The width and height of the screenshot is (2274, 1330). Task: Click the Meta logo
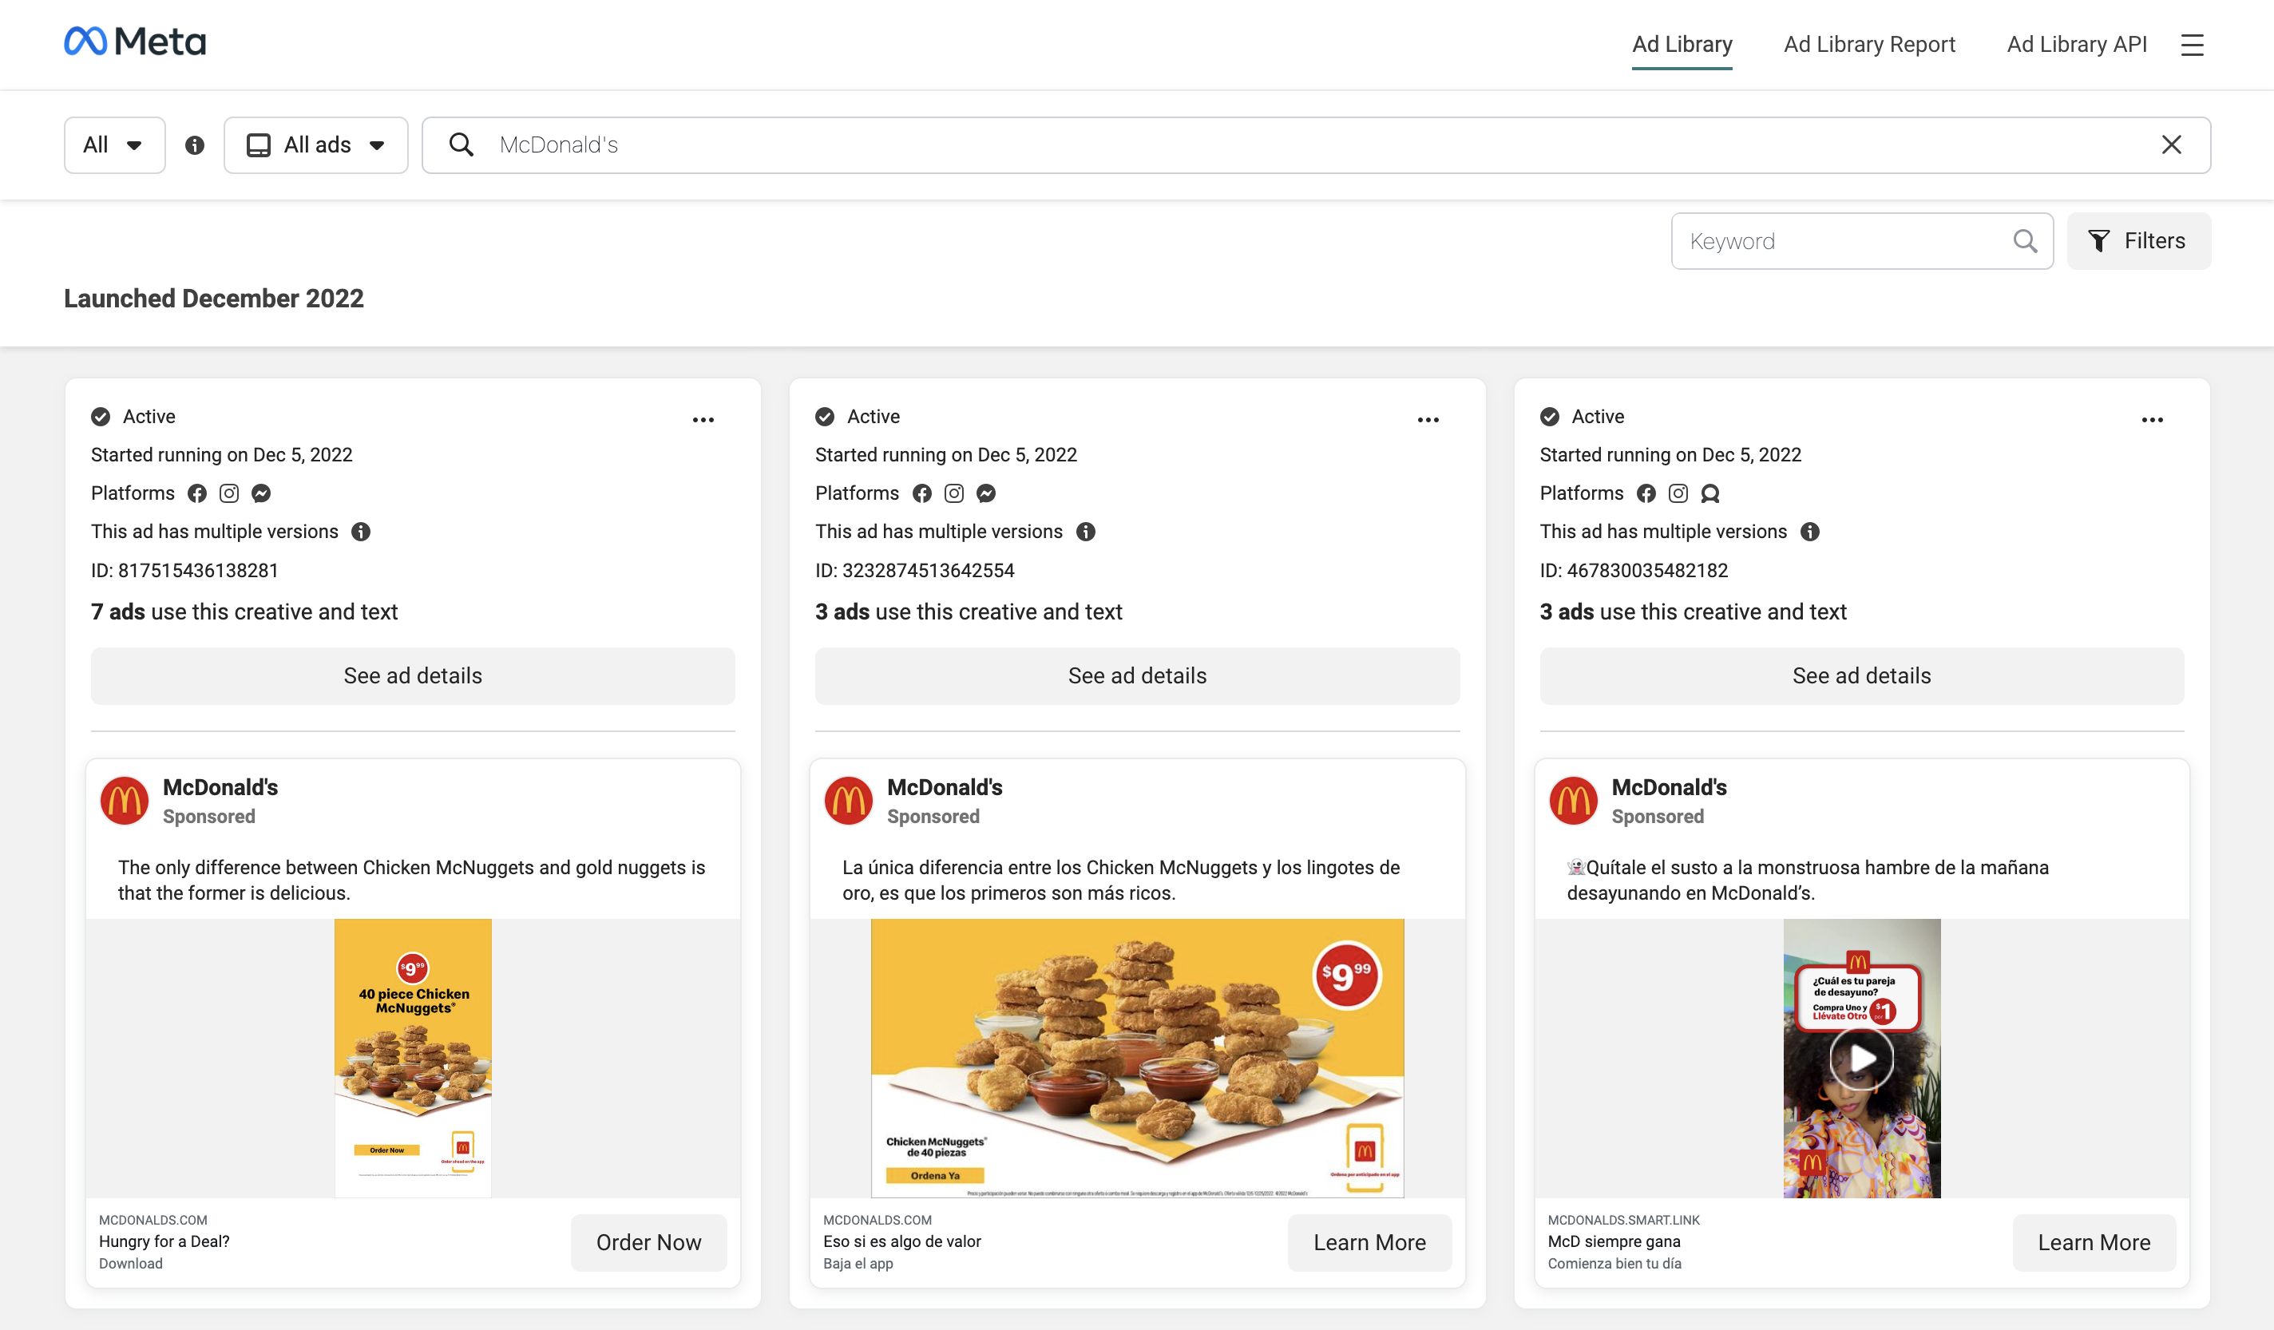coord(134,42)
